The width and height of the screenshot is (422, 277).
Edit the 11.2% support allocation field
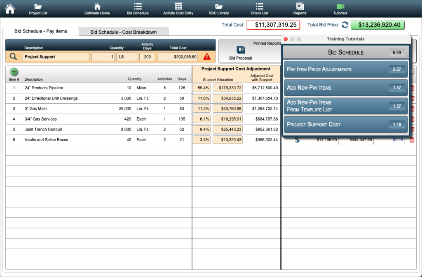[x=202, y=109]
